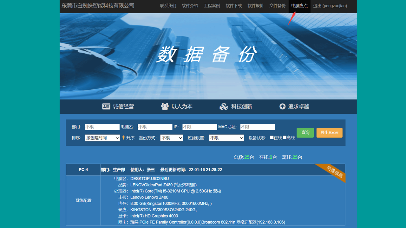Enable the 离线 device status checkbox
This screenshot has height=228, width=406.
click(284, 137)
